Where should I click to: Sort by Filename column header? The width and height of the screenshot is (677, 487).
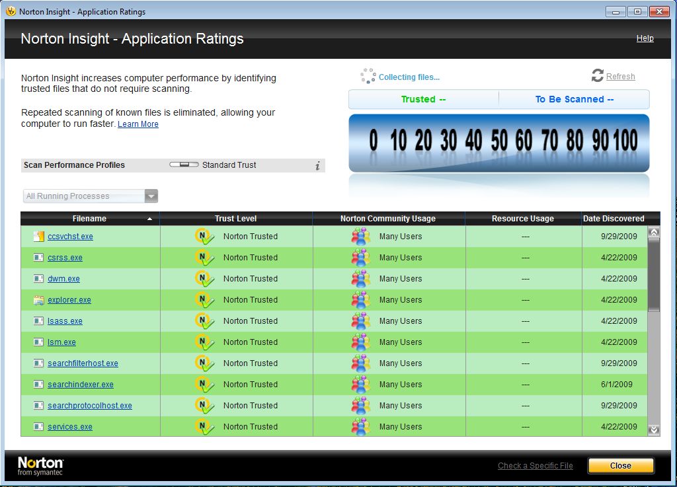point(90,219)
